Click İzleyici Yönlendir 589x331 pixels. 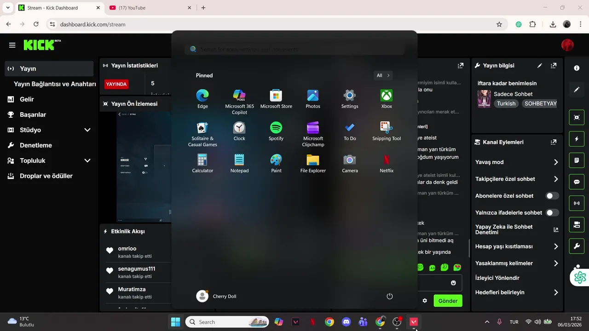[x=497, y=278]
